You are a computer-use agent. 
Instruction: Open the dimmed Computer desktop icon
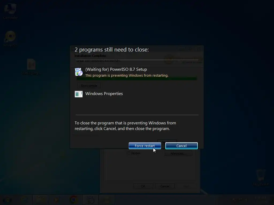[x=10, y=11]
